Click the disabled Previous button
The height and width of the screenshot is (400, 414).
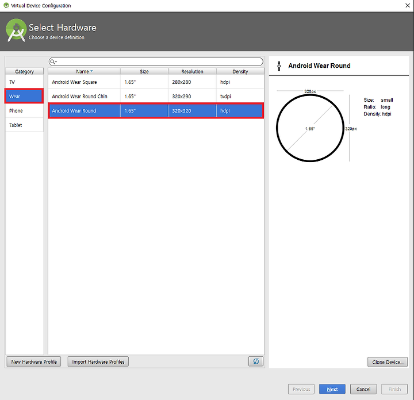pos(301,389)
